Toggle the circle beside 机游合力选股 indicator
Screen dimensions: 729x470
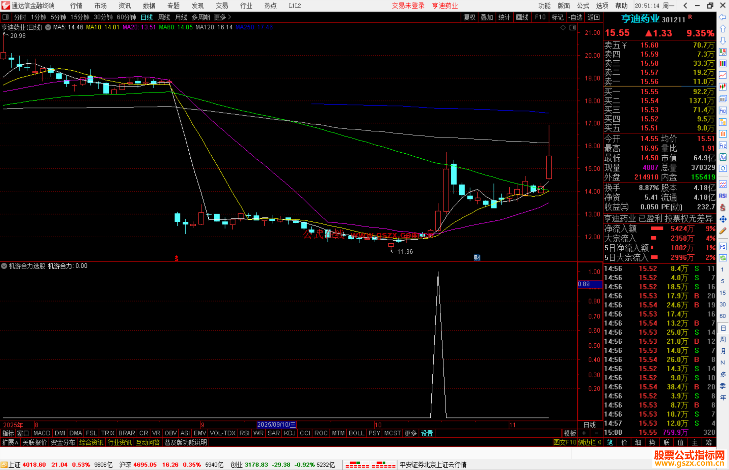tap(4, 266)
